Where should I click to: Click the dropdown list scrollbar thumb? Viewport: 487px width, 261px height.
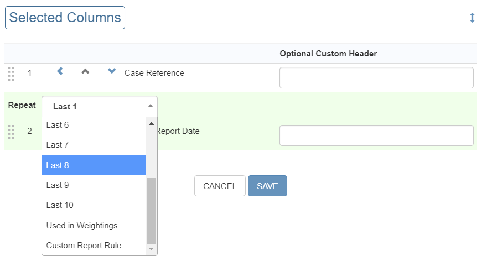(151, 210)
